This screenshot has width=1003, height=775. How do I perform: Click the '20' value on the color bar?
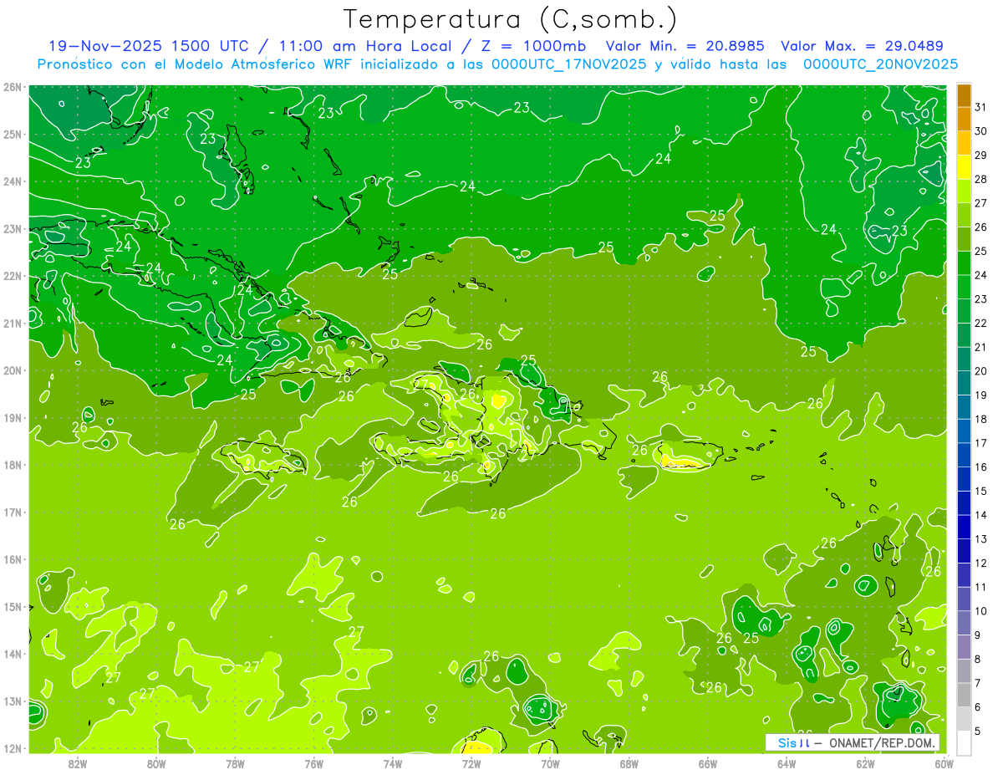[981, 371]
